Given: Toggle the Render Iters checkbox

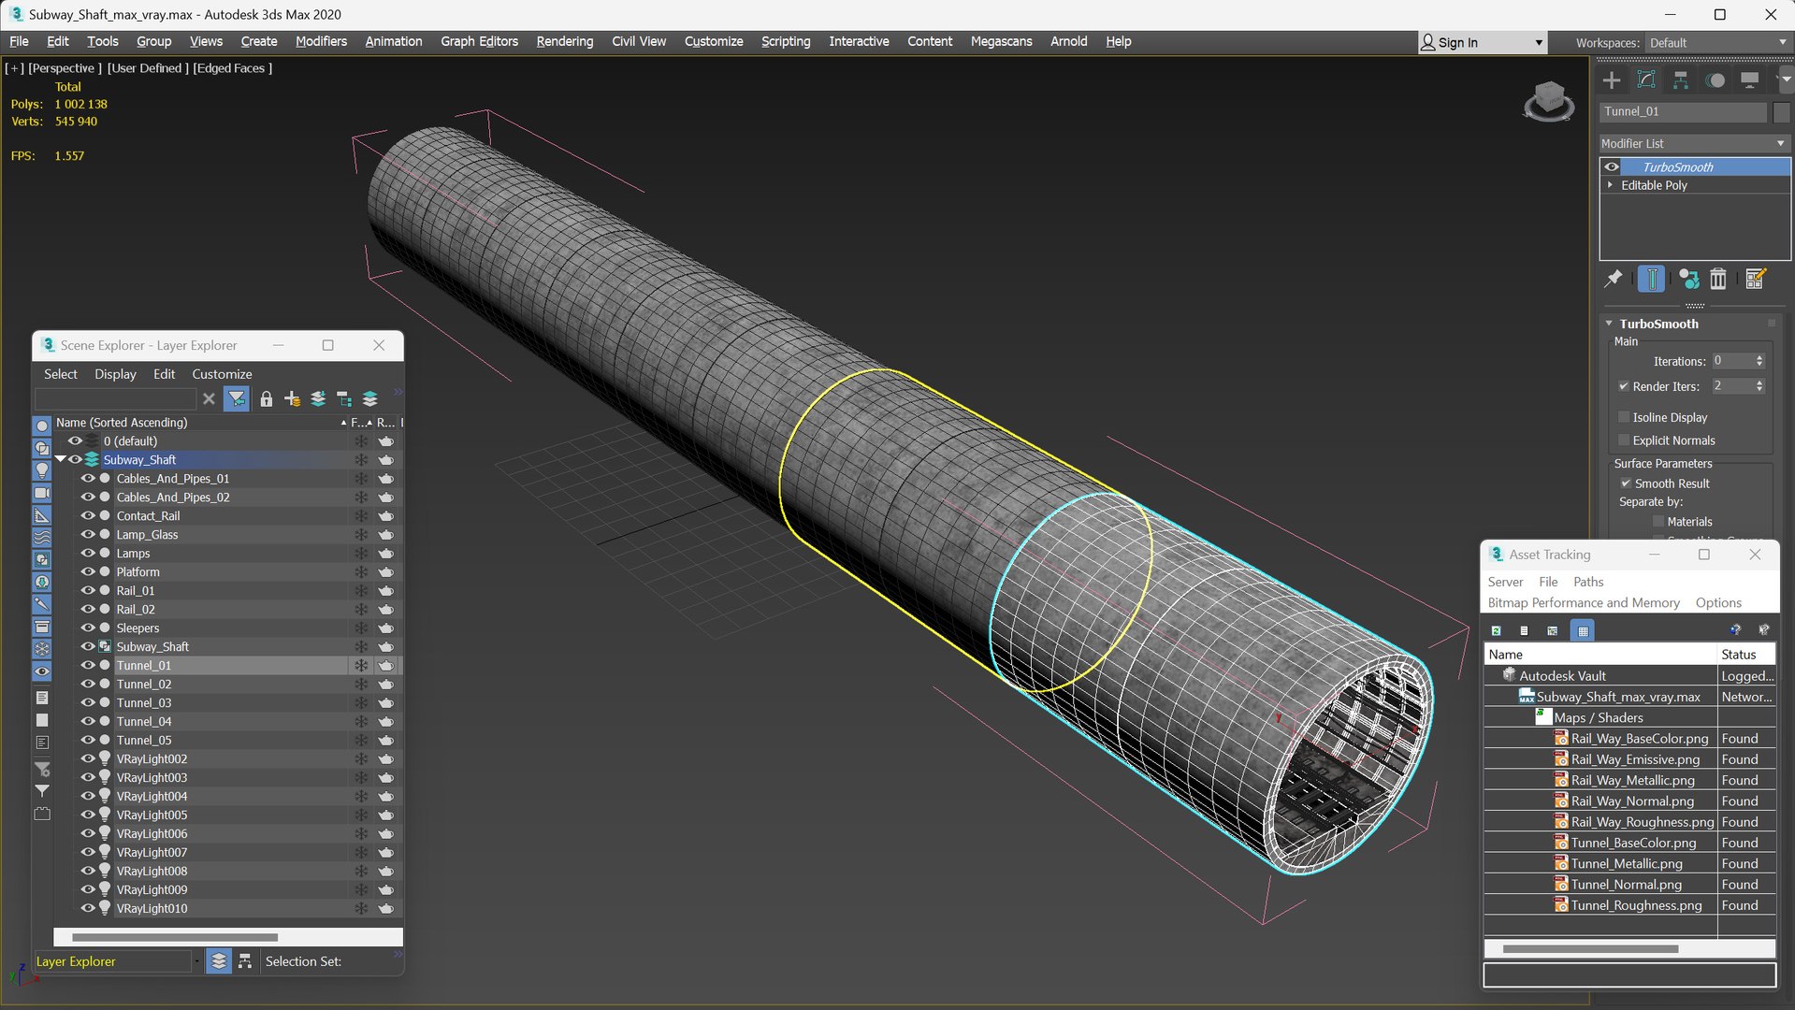Looking at the screenshot, I should (1625, 386).
